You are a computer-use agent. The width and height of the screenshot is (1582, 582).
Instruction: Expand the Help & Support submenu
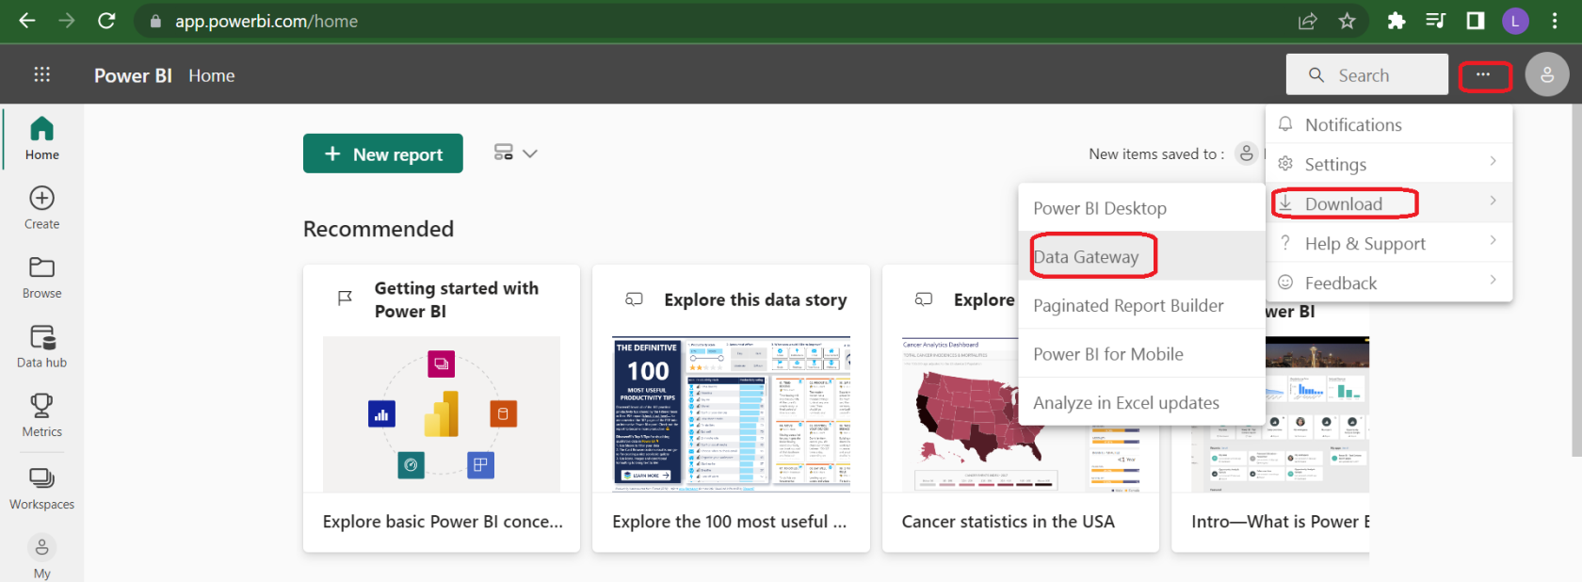click(1389, 243)
